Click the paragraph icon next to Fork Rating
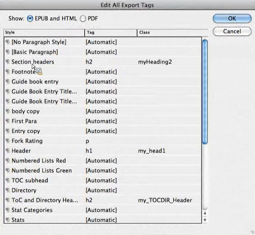Viewport: 255px width, 235px height. pyautogui.click(x=7, y=141)
